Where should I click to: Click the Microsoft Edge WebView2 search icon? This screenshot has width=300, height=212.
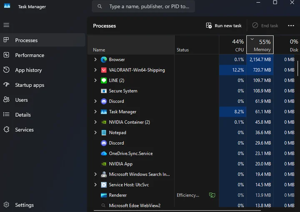tap(103, 205)
